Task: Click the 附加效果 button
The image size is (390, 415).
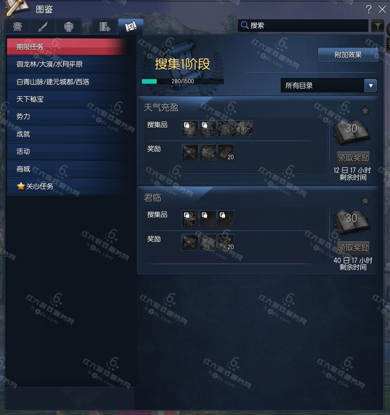Action: pyautogui.click(x=348, y=55)
